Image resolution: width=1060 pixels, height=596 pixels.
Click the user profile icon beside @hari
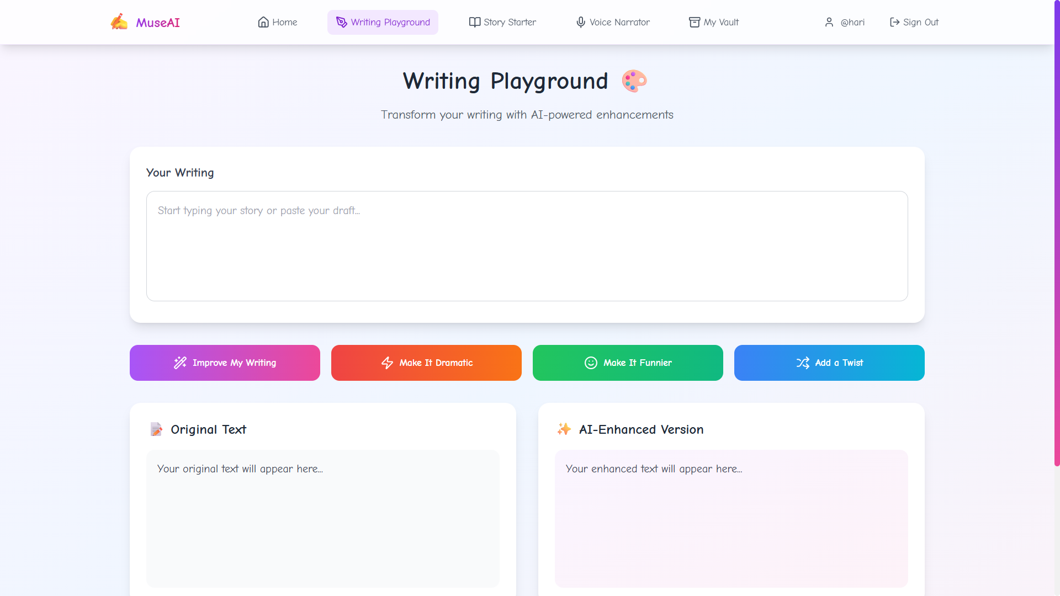pos(829,22)
